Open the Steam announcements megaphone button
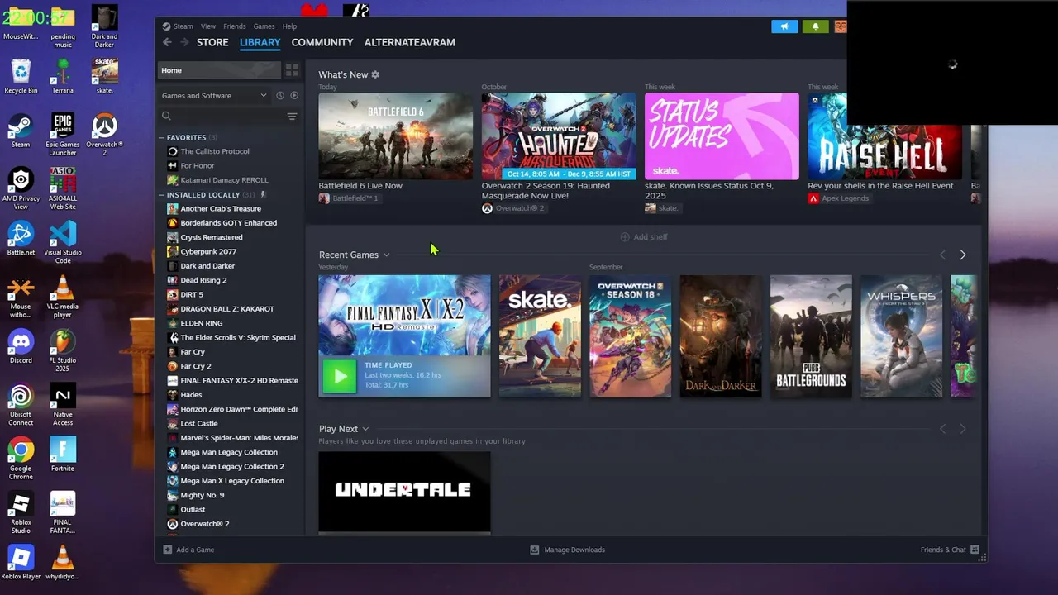Image resolution: width=1058 pixels, height=595 pixels. 784,26
